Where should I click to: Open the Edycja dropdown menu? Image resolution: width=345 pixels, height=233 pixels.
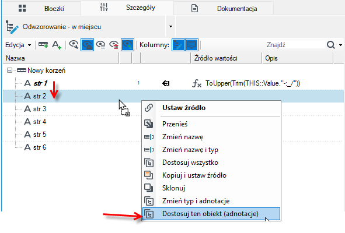(18, 45)
